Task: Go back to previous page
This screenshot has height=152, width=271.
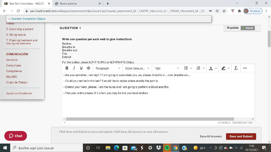Action: 5,11
